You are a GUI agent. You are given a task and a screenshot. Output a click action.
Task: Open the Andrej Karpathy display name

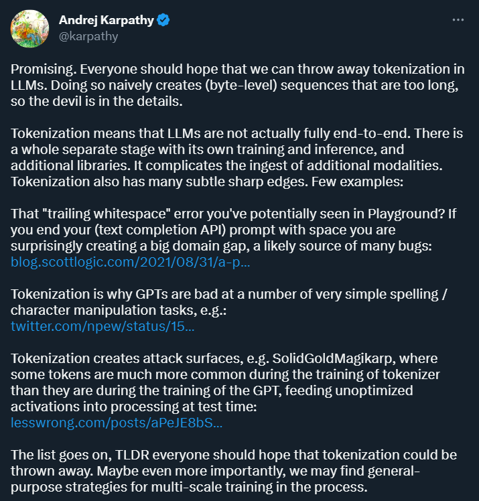tap(107, 21)
